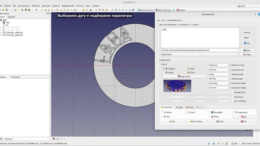Switch to the Clock tab in FCCircularText
Image resolution: width=260 pixels, height=146 pixels.
click(190, 107)
